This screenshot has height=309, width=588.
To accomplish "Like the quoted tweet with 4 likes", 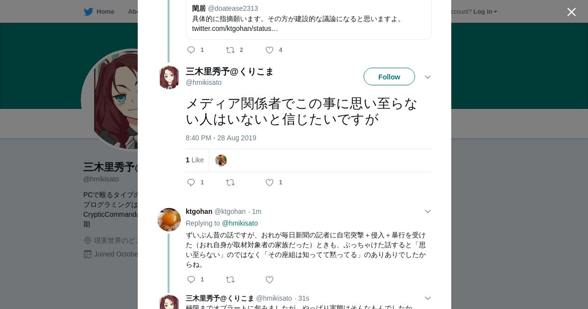I will coord(269,50).
